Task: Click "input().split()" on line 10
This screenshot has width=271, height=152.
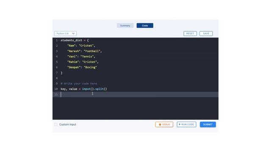Action: tap(94, 89)
